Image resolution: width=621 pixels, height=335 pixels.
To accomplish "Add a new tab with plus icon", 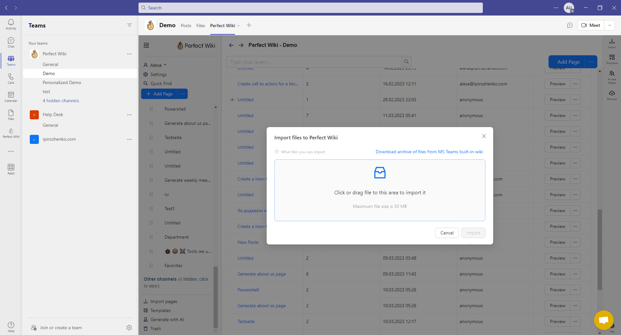I will point(249,25).
